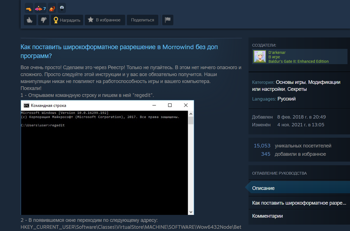This screenshot has height=231, width=350.
Task: Open the Основы игры category
Action: 291,82
